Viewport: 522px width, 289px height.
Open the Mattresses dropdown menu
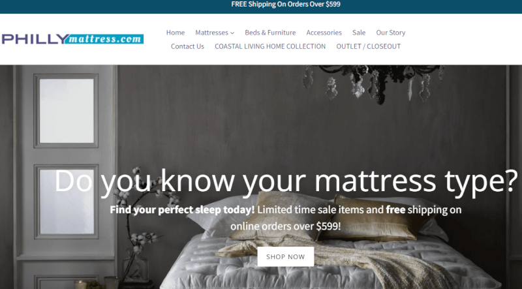coord(215,33)
